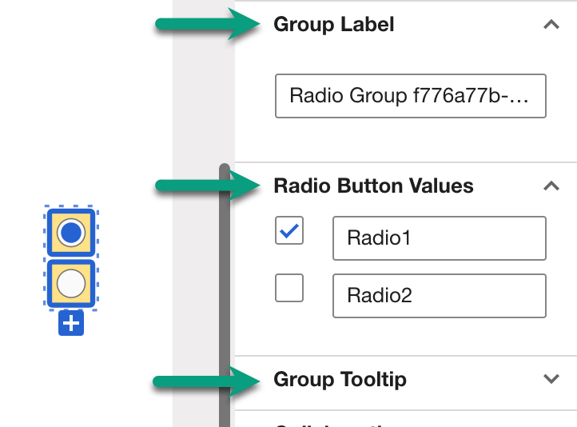Collapse the Group Label section chevron

tap(551, 25)
